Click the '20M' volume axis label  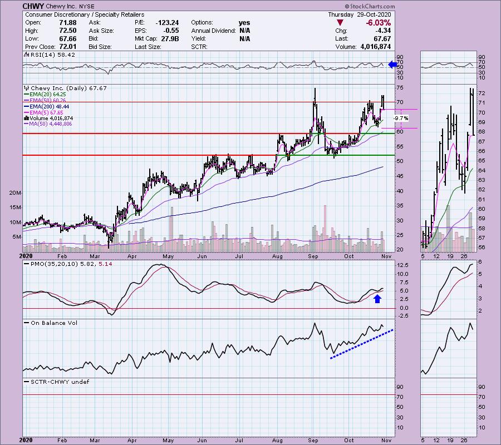pos(15,193)
